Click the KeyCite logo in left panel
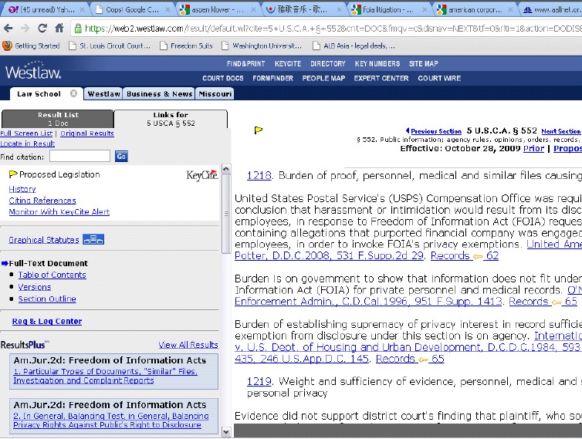The image size is (582, 439). click(202, 175)
